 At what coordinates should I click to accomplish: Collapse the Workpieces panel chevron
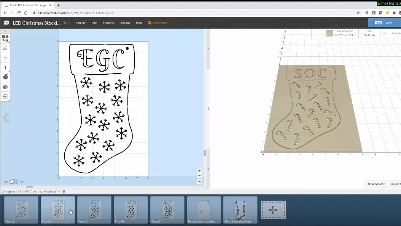click(59, 191)
